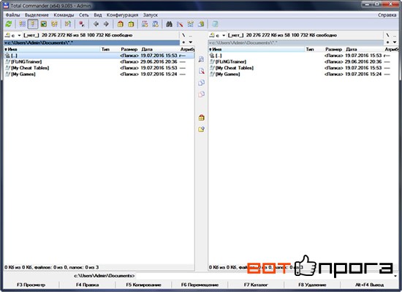Image resolution: width=402 pixels, height=292 pixels.
Task: Open the Файлы menu
Action: 13,15
